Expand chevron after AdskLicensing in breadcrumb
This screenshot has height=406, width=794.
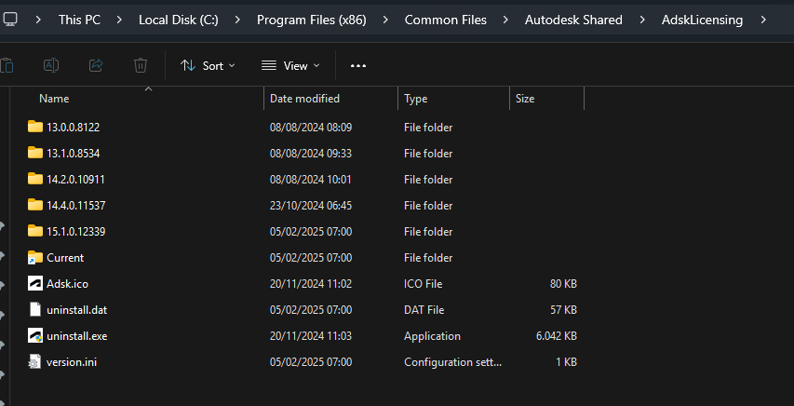[x=763, y=20]
